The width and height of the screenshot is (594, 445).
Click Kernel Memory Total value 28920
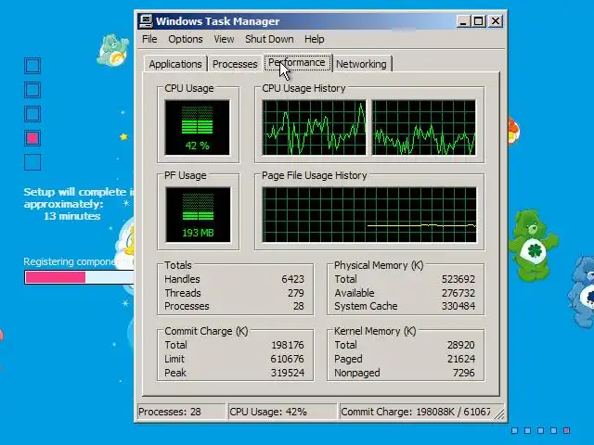coord(460,345)
